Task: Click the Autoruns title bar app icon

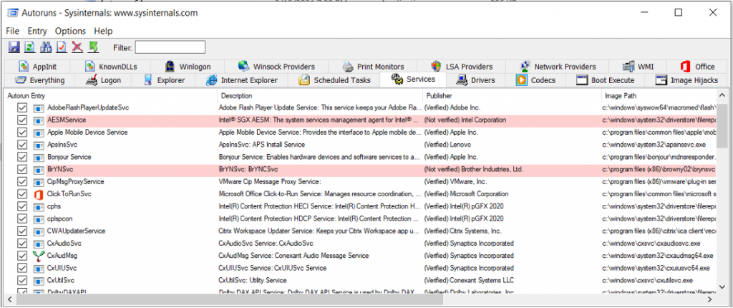Action: pyautogui.click(x=13, y=13)
